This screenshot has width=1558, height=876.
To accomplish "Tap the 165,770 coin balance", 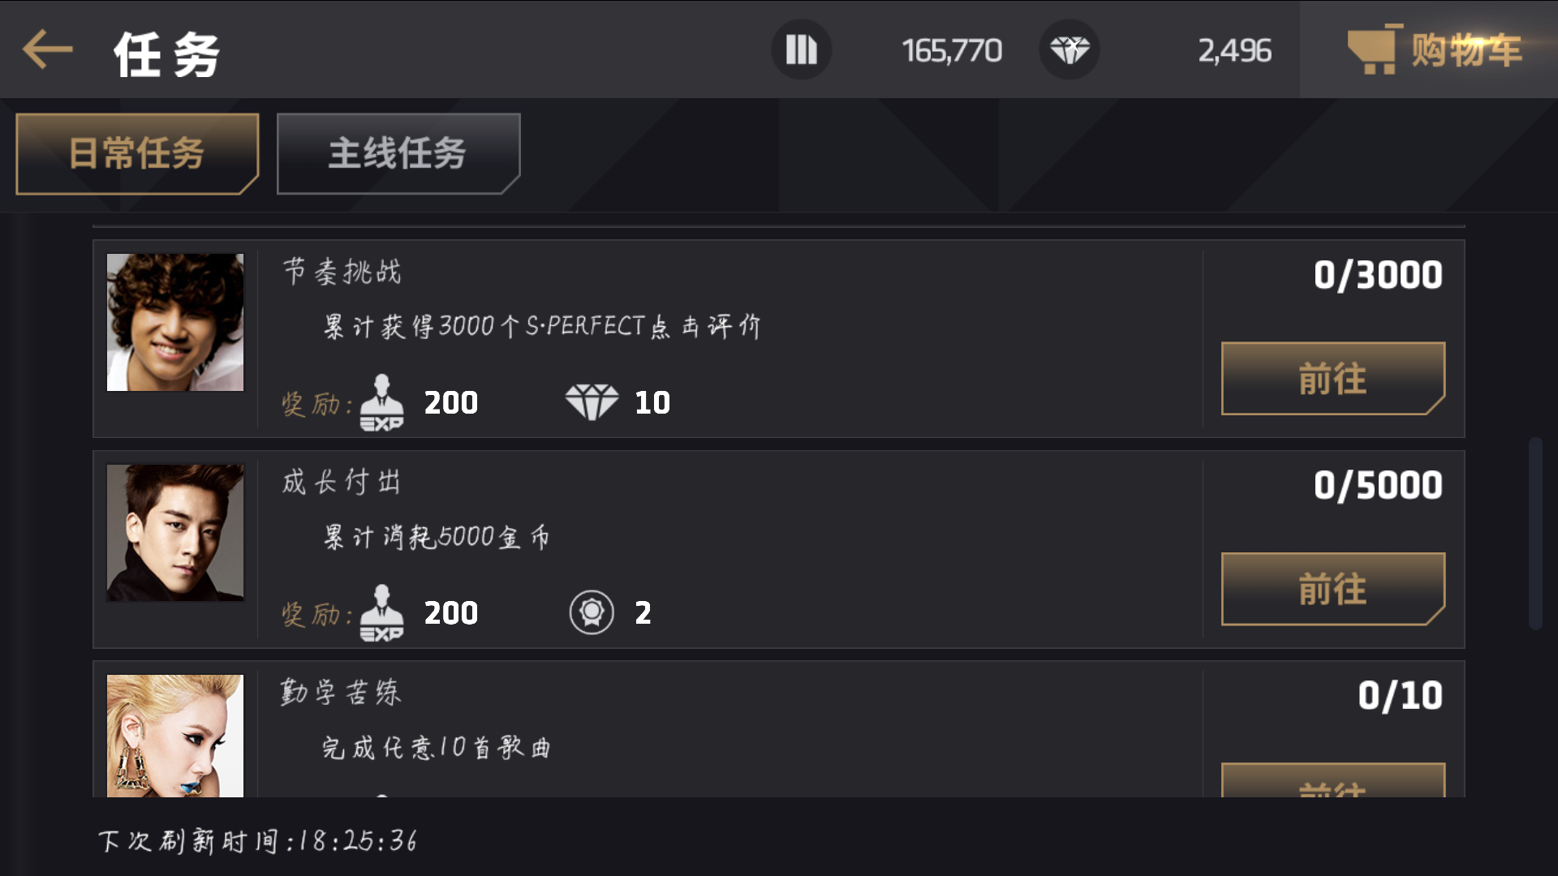I will (x=952, y=51).
